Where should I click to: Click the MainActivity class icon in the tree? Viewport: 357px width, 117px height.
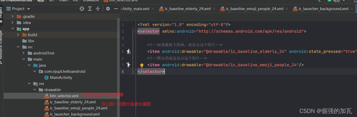pyautogui.click(x=46, y=77)
